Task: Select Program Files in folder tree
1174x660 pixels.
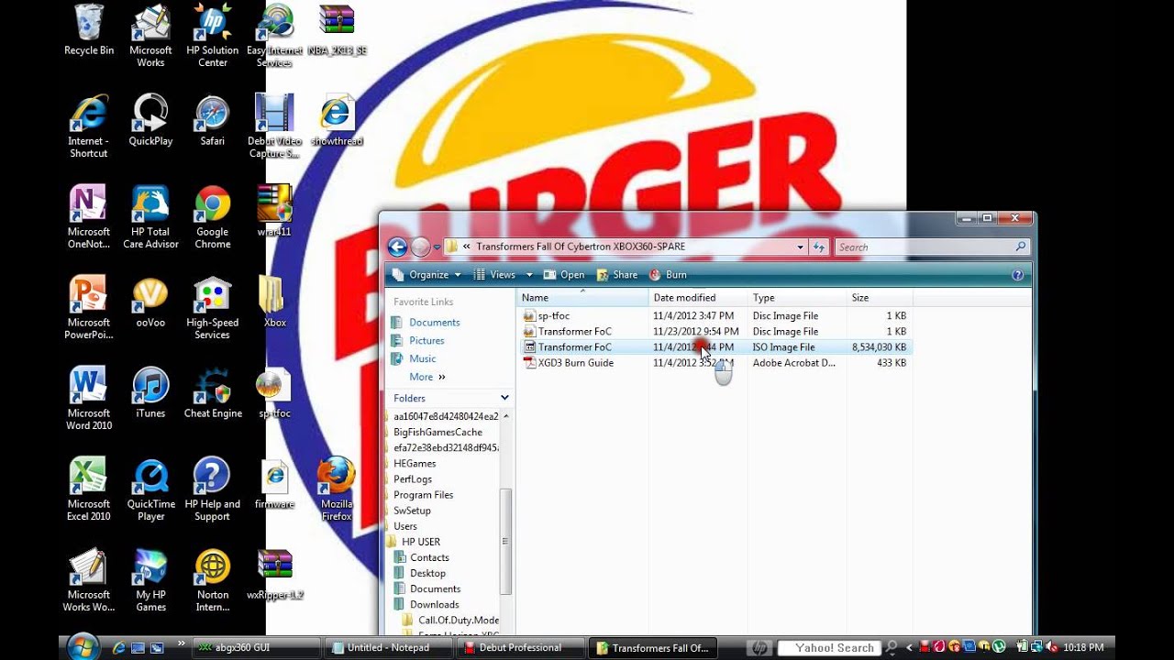Action: [x=423, y=495]
